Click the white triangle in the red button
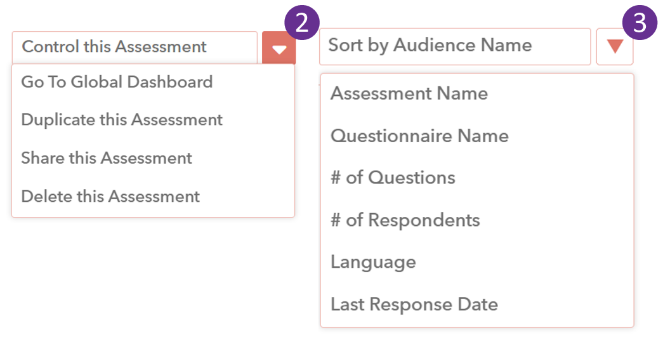The height and width of the screenshot is (342, 663). (279, 50)
